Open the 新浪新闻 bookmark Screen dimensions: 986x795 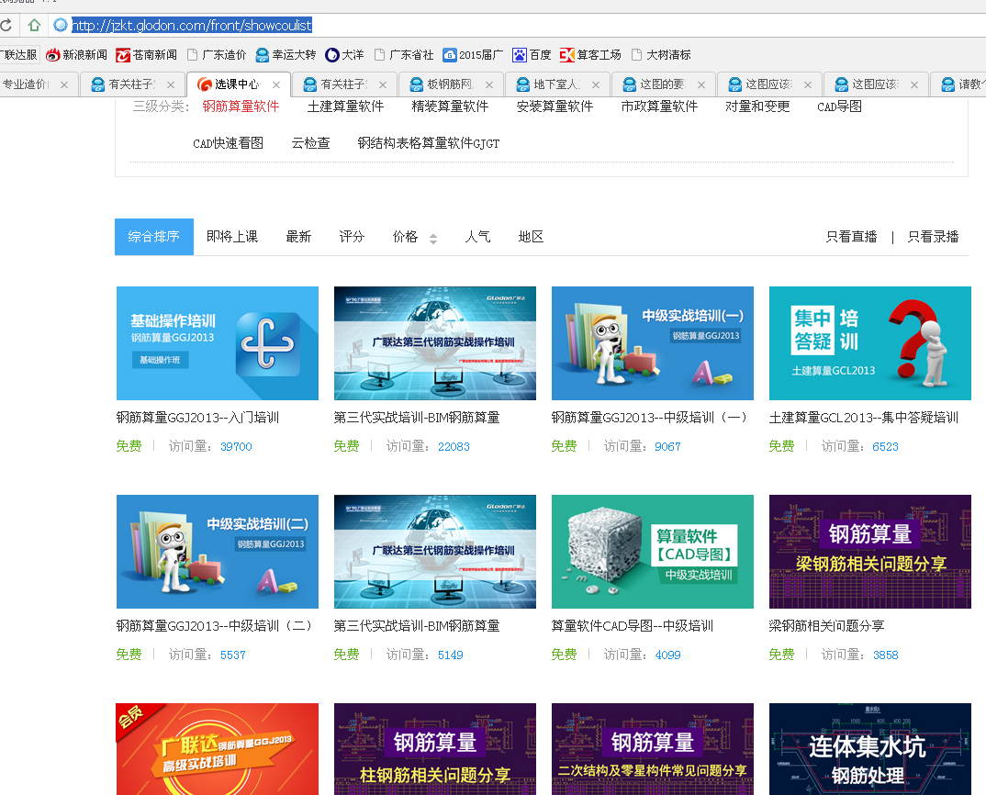(x=76, y=55)
